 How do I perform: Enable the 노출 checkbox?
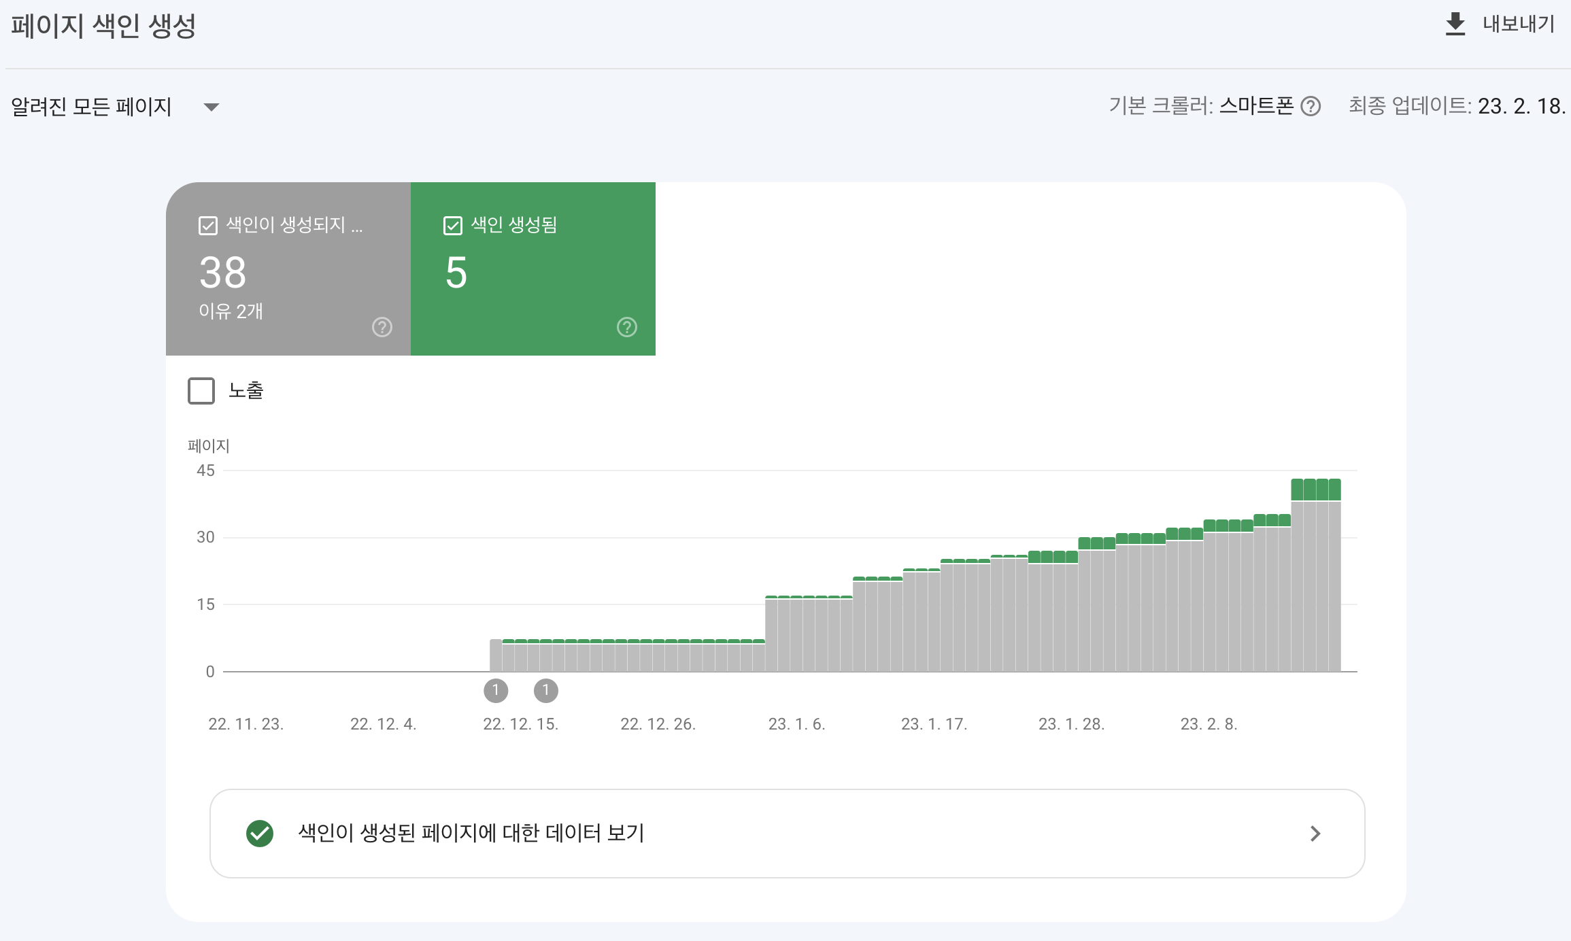pos(201,391)
